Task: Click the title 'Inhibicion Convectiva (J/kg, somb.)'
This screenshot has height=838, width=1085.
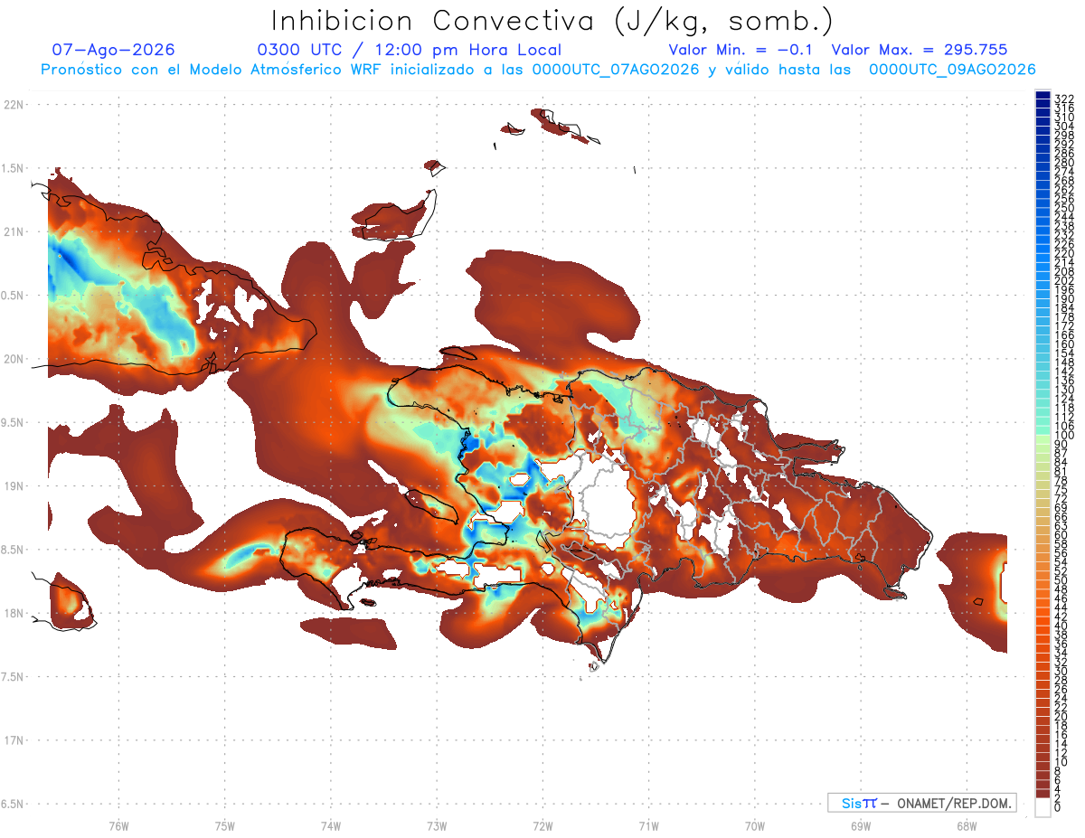Action: coord(552,20)
